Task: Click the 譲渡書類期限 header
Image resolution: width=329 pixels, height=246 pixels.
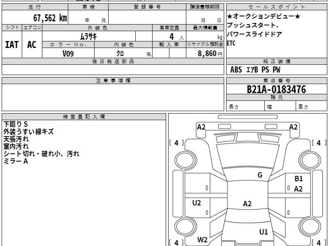Action: (205, 7)
